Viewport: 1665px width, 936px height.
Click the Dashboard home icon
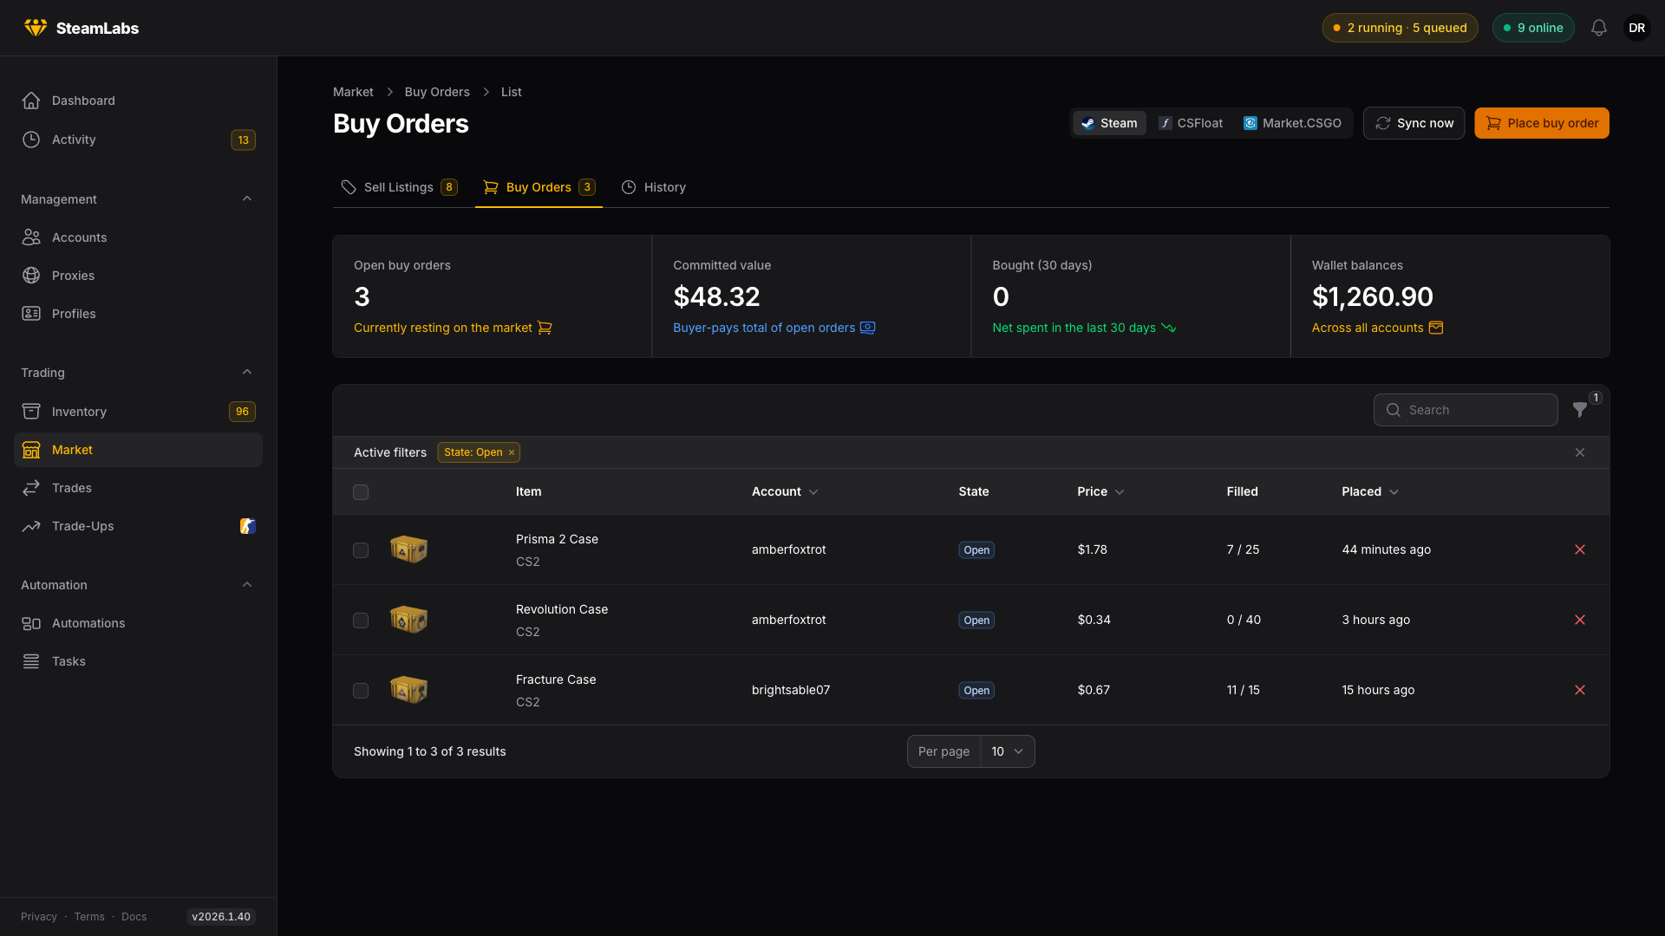click(x=31, y=101)
